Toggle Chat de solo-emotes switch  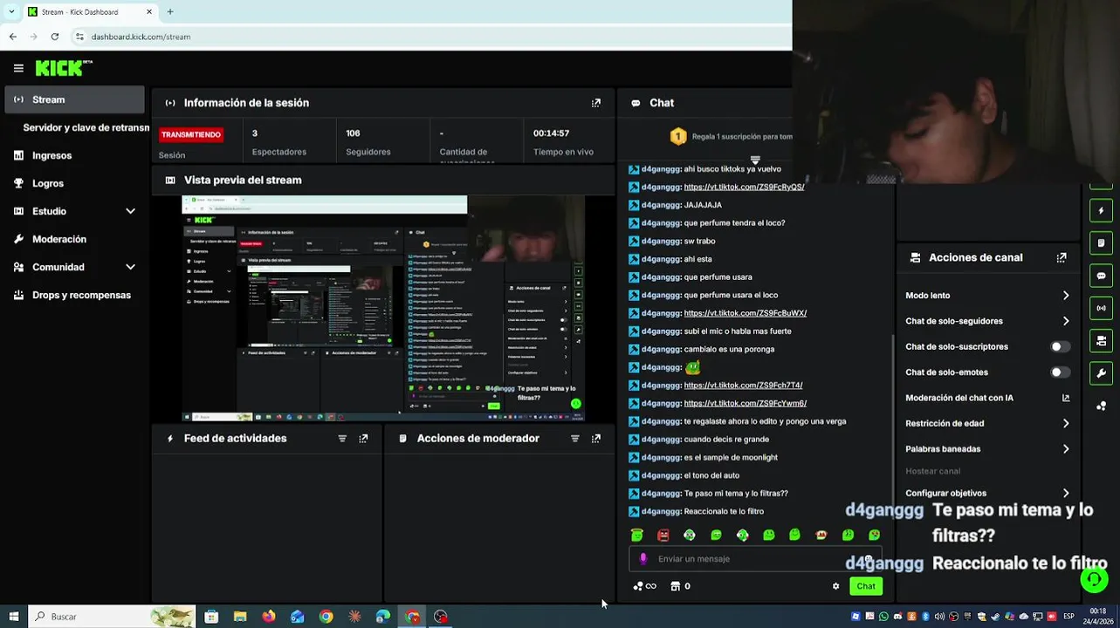click(1059, 372)
